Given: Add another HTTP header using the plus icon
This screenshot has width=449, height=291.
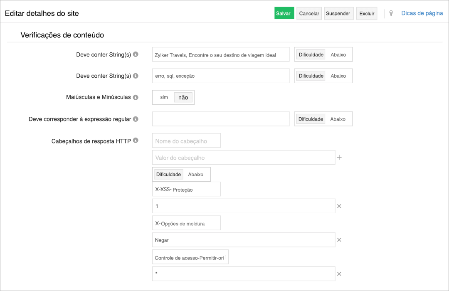Looking at the screenshot, I should point(339,157).
